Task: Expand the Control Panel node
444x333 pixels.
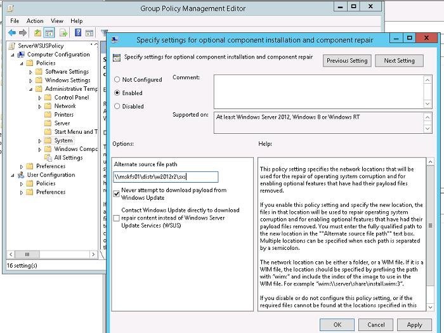Action: coord(39,98)
